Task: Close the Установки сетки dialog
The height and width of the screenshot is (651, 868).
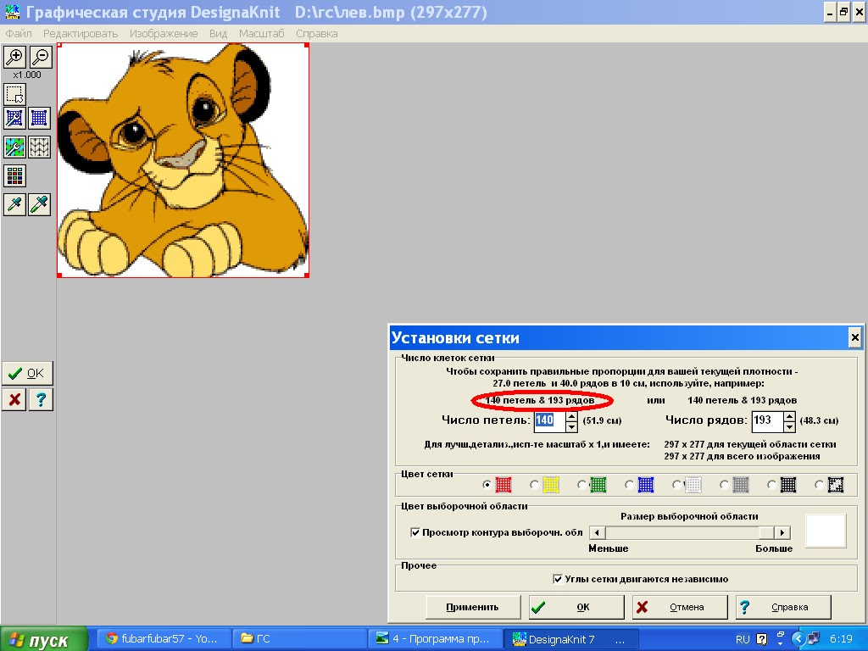Action: 854,337
